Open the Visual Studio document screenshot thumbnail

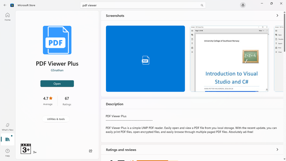[229, 59]
